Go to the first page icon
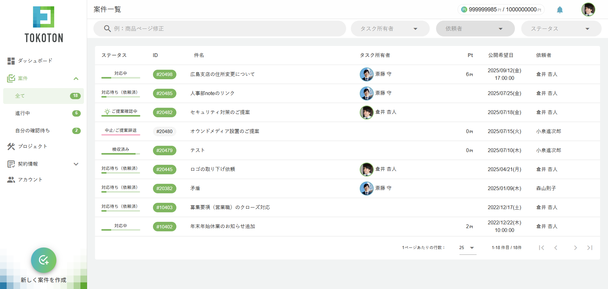 click(541, 248)
